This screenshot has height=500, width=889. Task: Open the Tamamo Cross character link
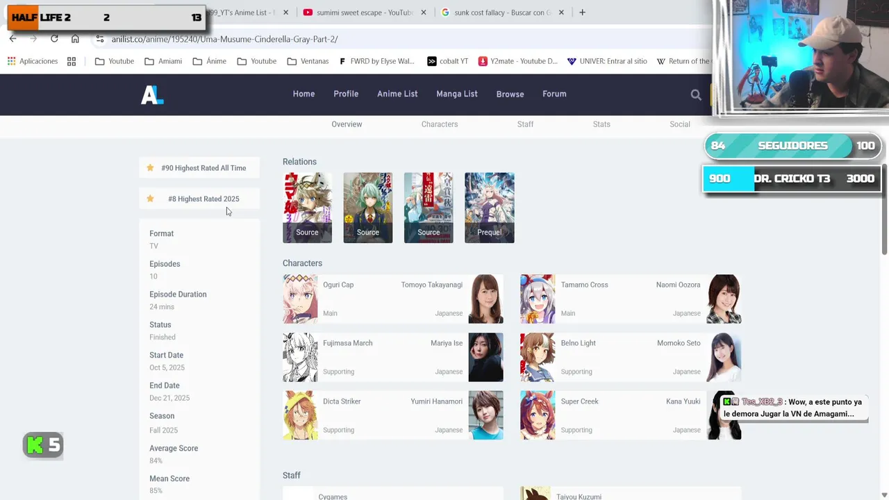tap(584, 285)
